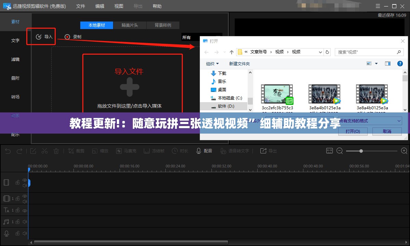Click 新建文件夹 in the dialog
Image resolution: width=410 pixels, height=246 pixels.
coord(240,64)
